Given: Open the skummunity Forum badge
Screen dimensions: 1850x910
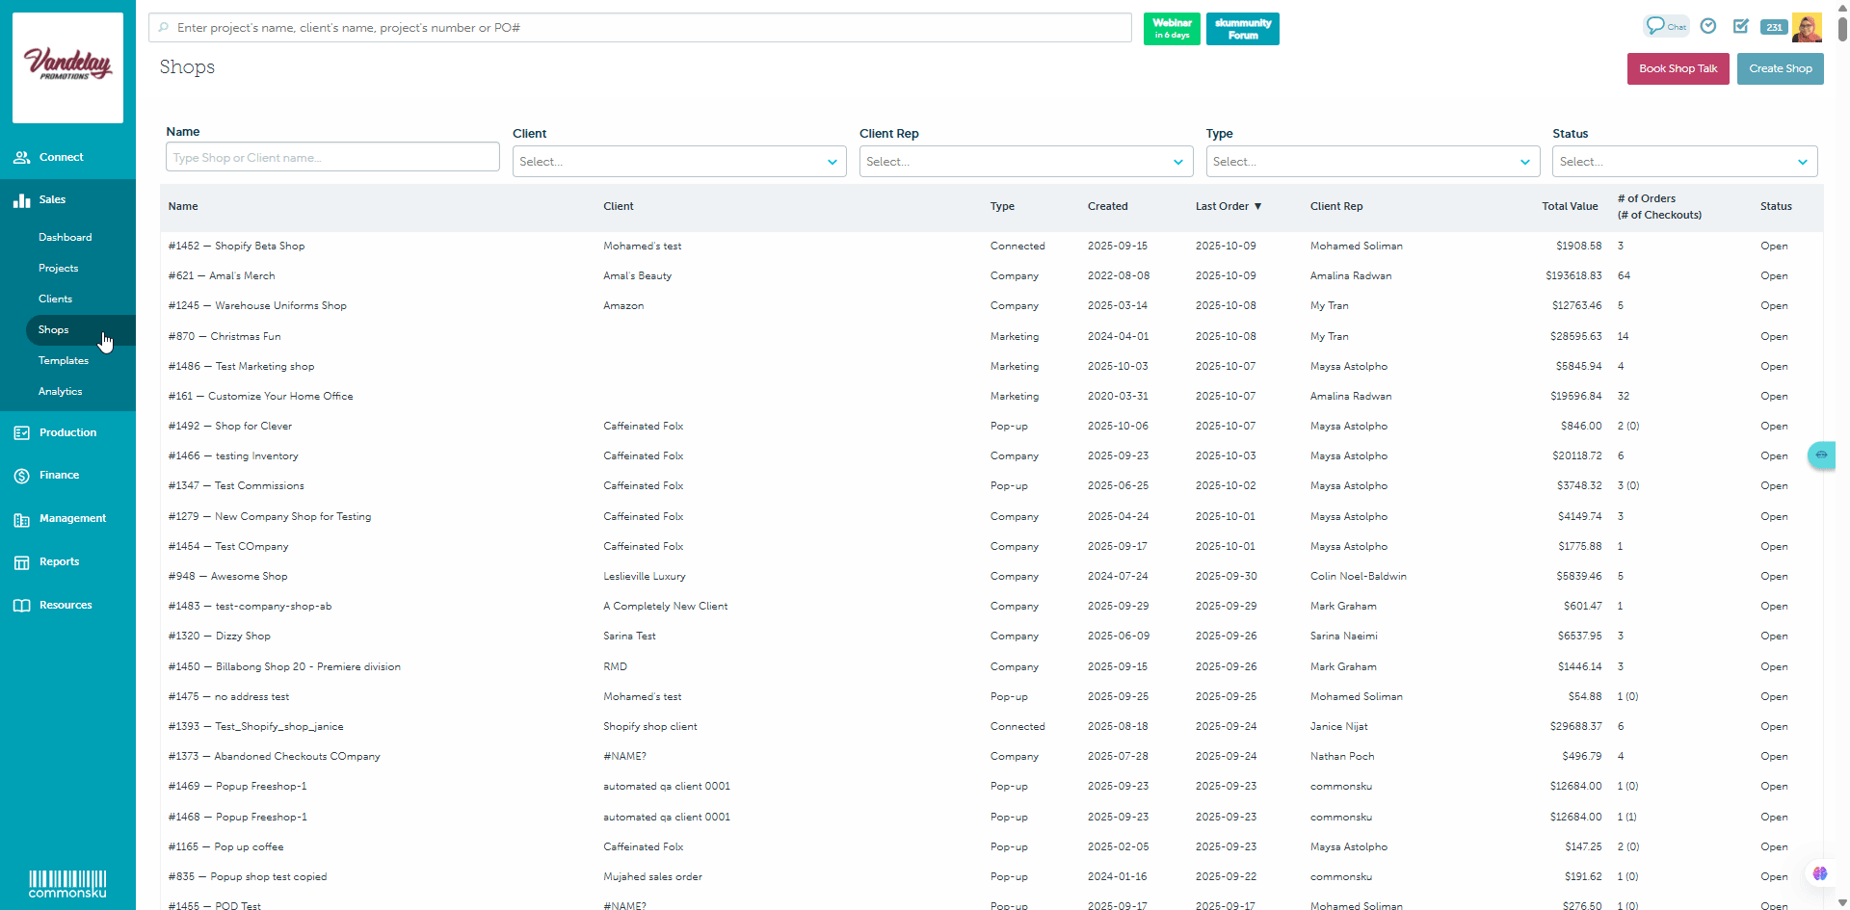Looking at the screenshot, I should [x=1242, y=28].
